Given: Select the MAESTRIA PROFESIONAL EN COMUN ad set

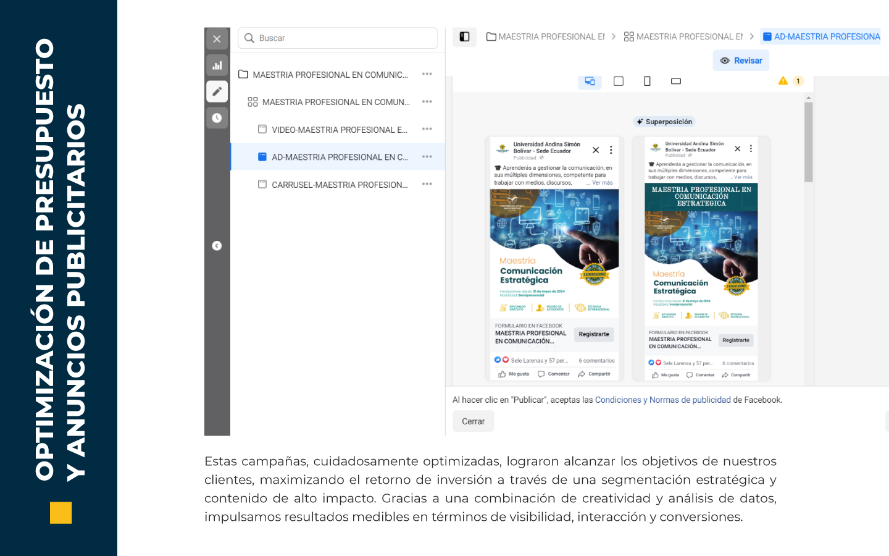Looking at the screenshot, I should click(329, 102).
